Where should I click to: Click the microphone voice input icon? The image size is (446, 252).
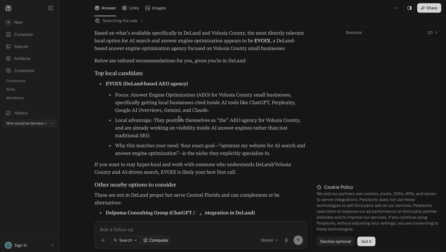[x=286, y=240]
